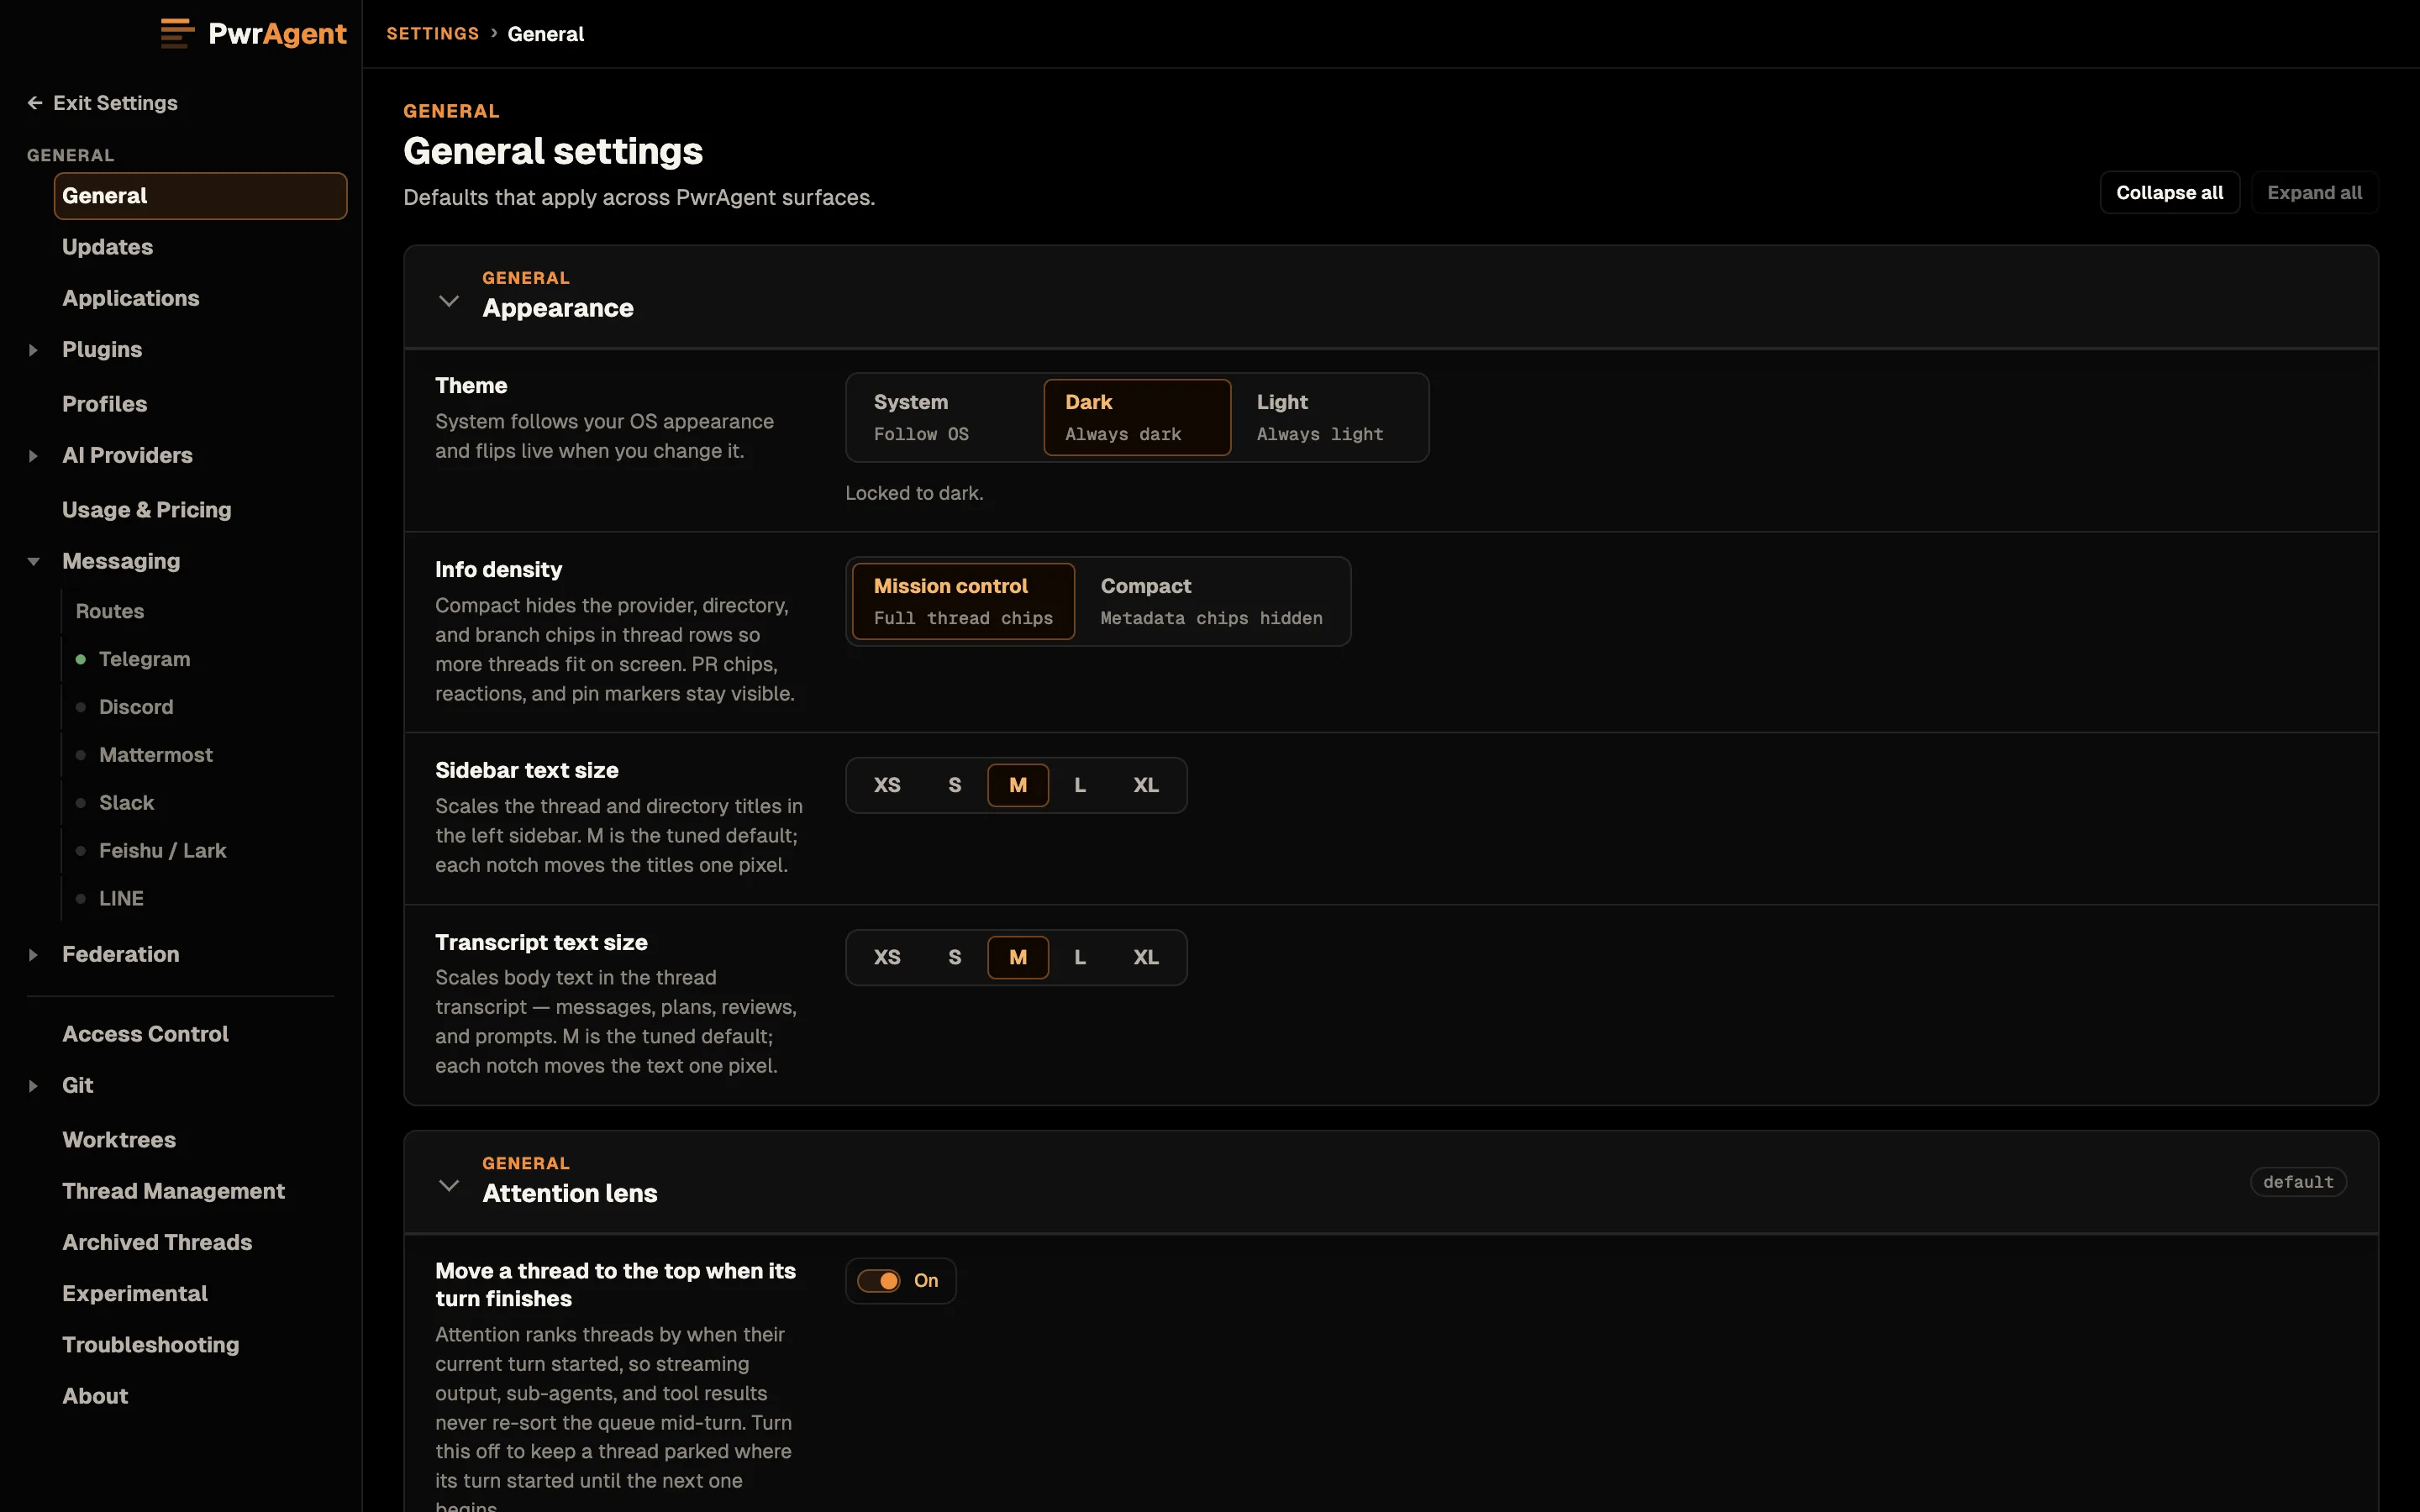This screenshot has height=1512, width=2420.
Task: Toggle move thread to top switch
Action: point(879,1281)
